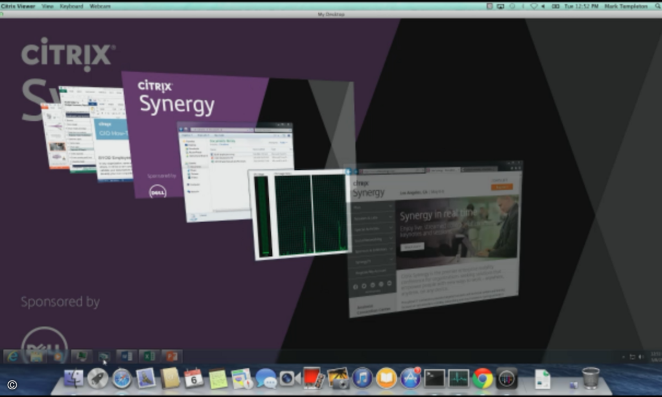Launch iTunes music note icon

click(362, 378)
